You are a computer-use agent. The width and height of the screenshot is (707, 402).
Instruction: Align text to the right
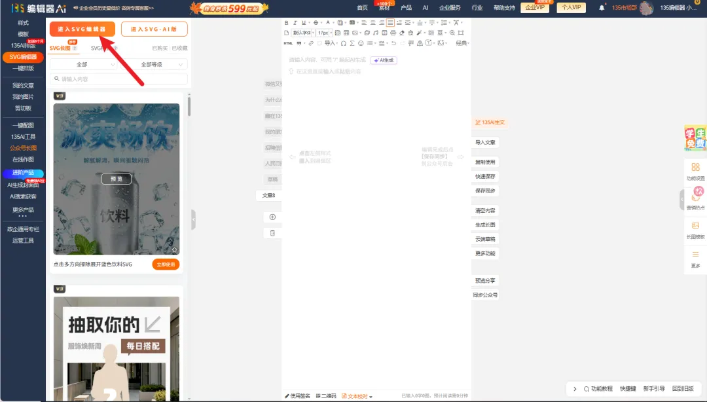(x=382, y=22)
